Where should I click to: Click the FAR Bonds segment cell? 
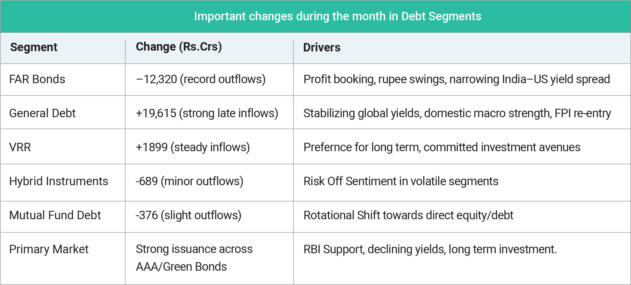pos(37,79)
